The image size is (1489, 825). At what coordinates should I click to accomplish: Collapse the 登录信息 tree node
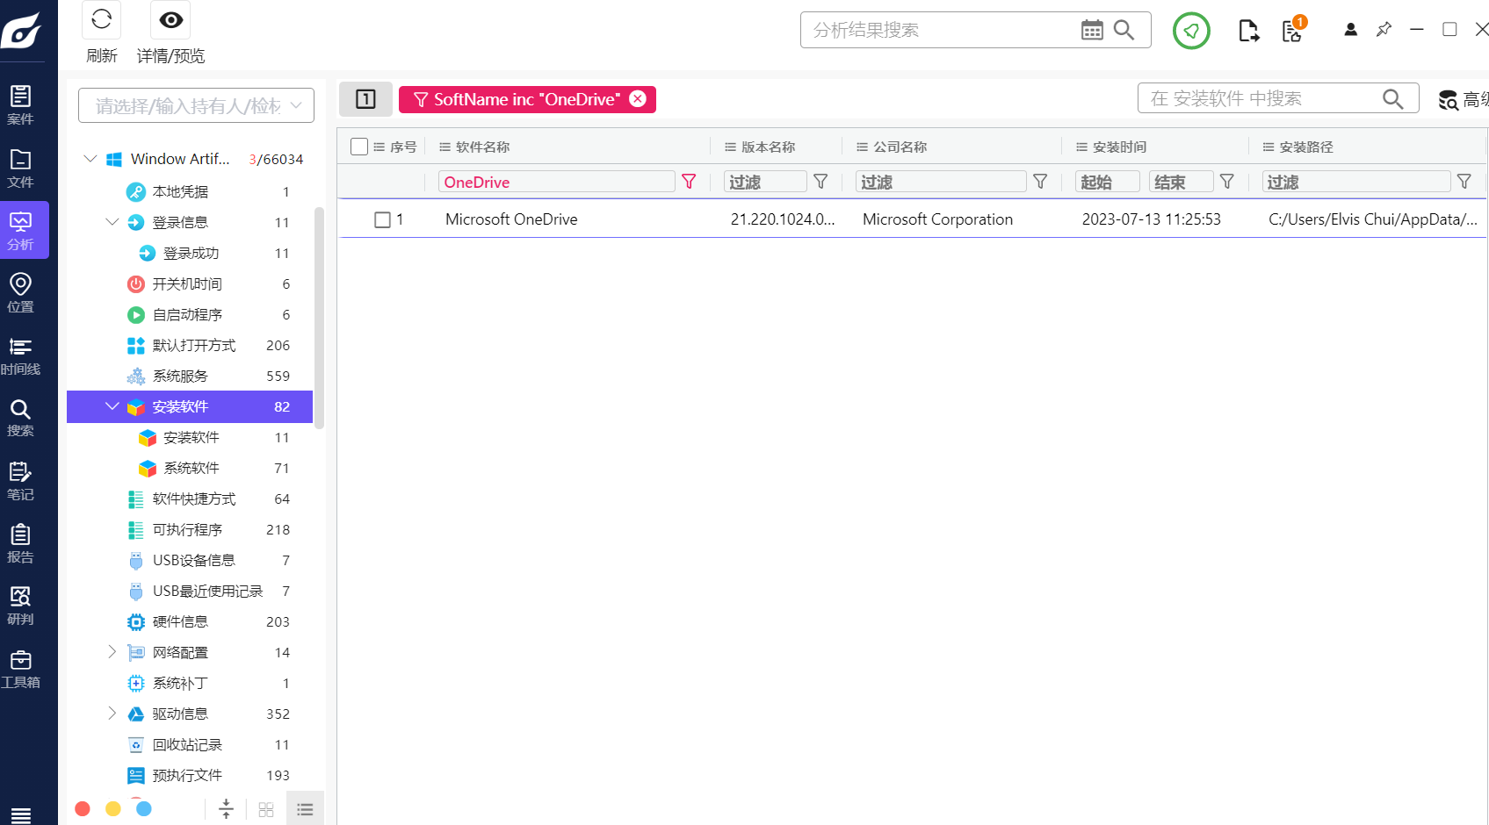point(112,222)
